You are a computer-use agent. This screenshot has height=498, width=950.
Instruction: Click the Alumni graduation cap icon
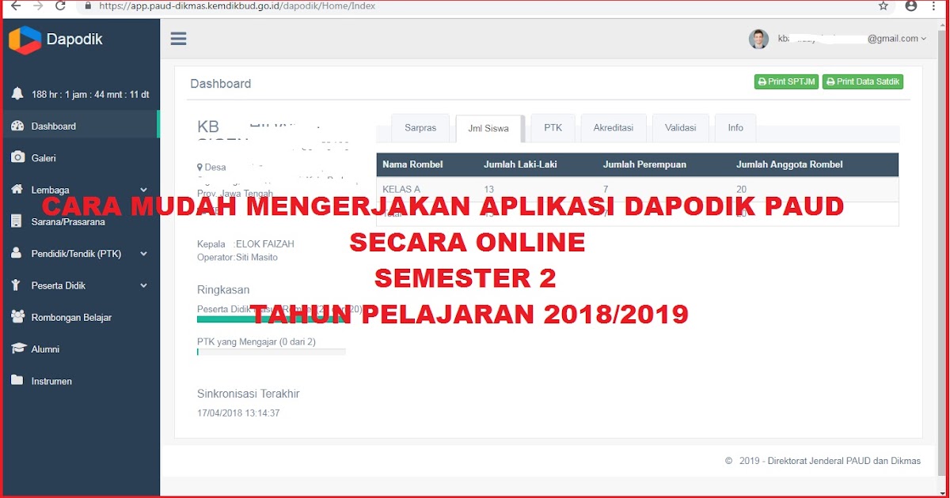tap(17, 349)
